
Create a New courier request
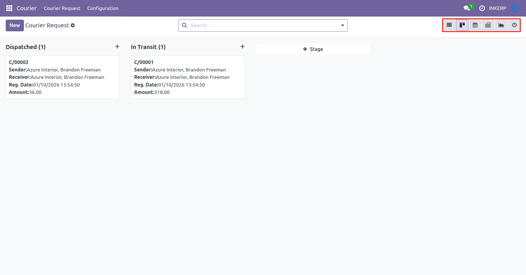click(x=15, y=25)
